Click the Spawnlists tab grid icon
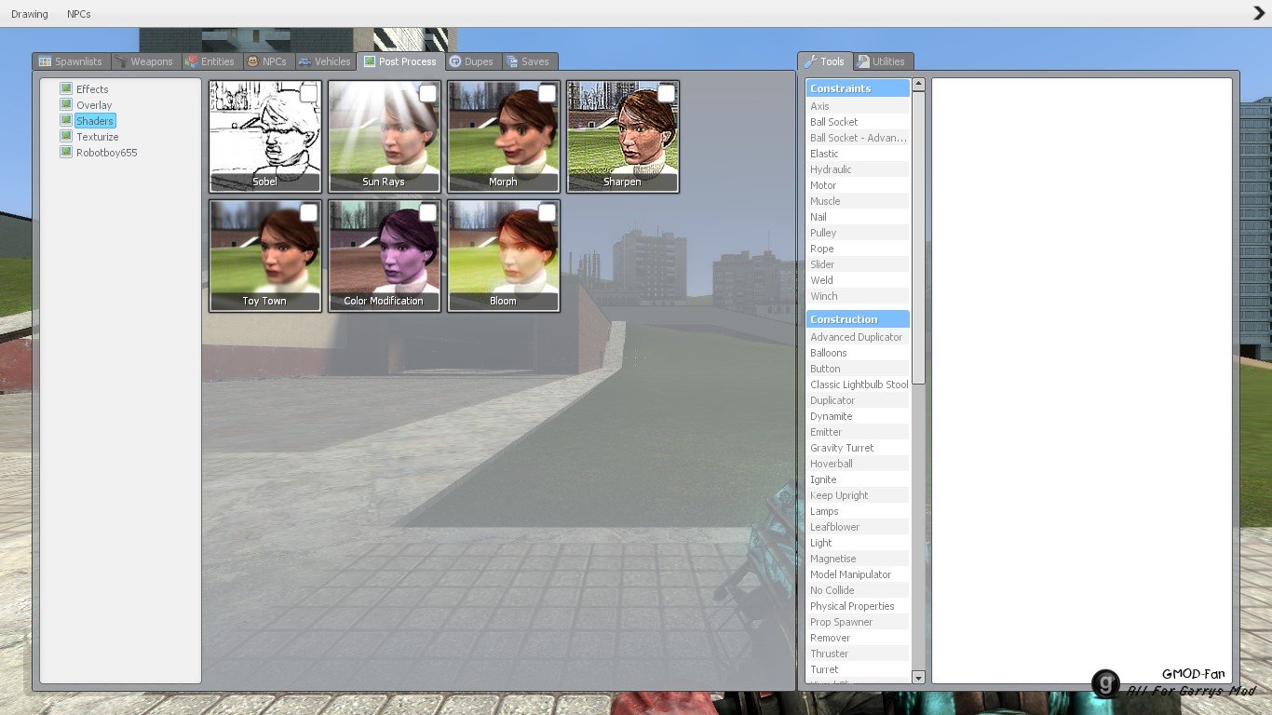 45,61
